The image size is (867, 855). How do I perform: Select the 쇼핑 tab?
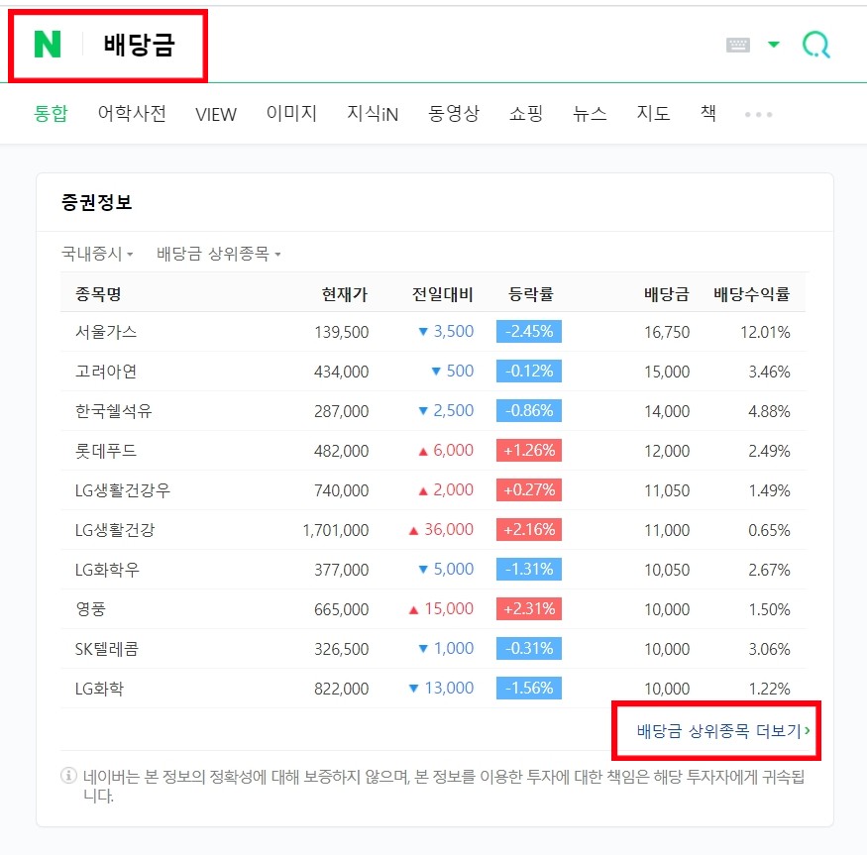click(x=526, y=113)
